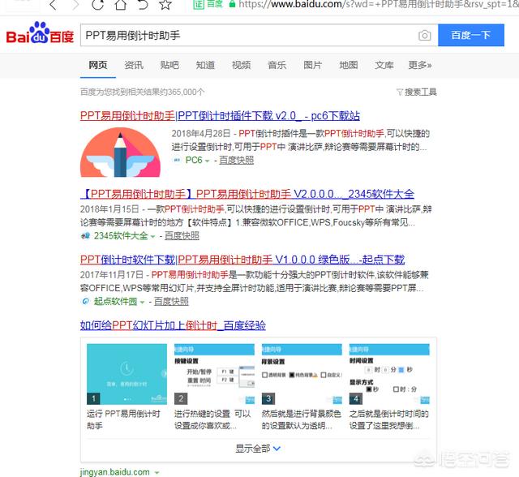Screen dimensions: 519x477
Task: Click the jingyan.baidu.com source text
Action: pos(115,472)
